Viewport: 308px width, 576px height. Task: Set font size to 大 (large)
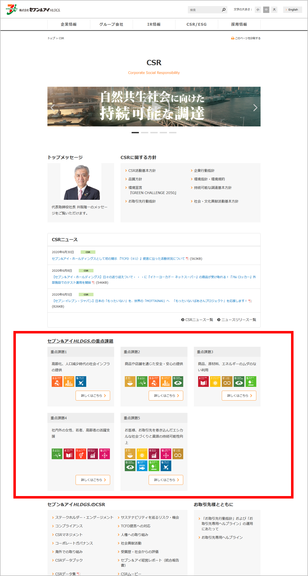pos(274,10)
